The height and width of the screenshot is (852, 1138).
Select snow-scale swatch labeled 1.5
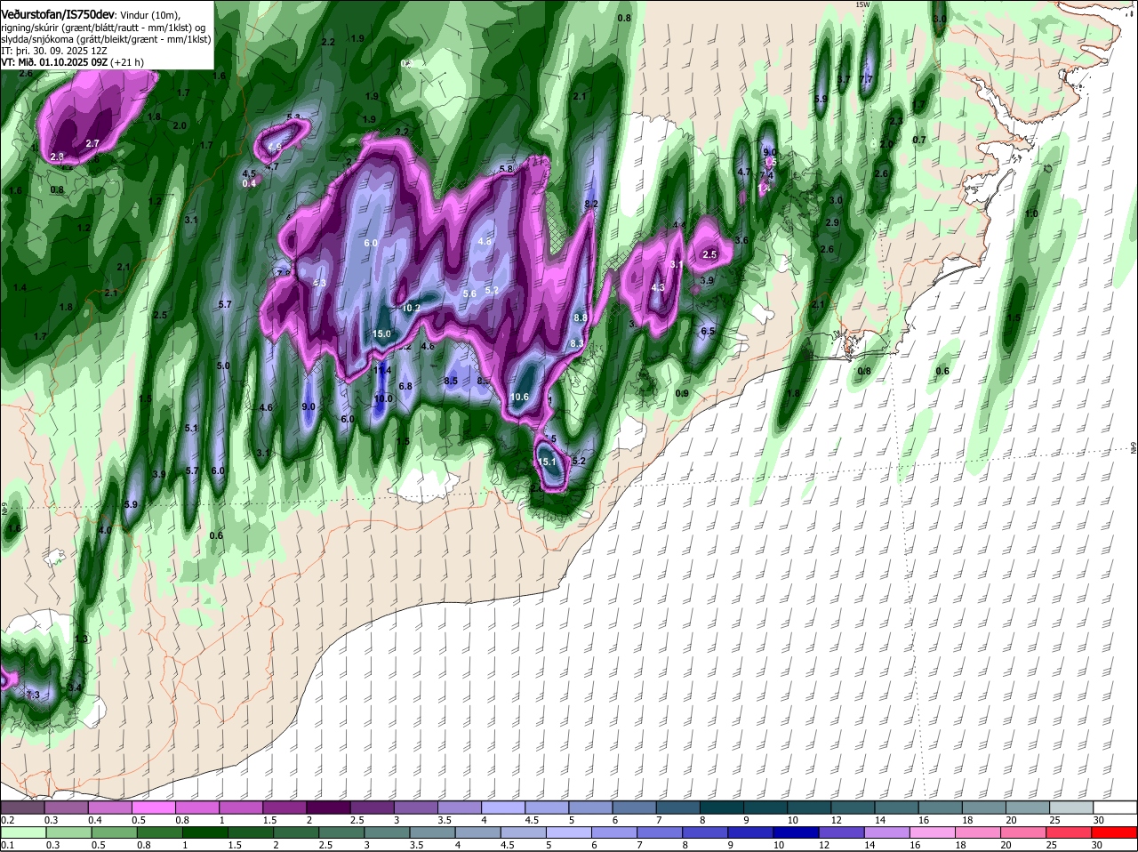[284, 808]
